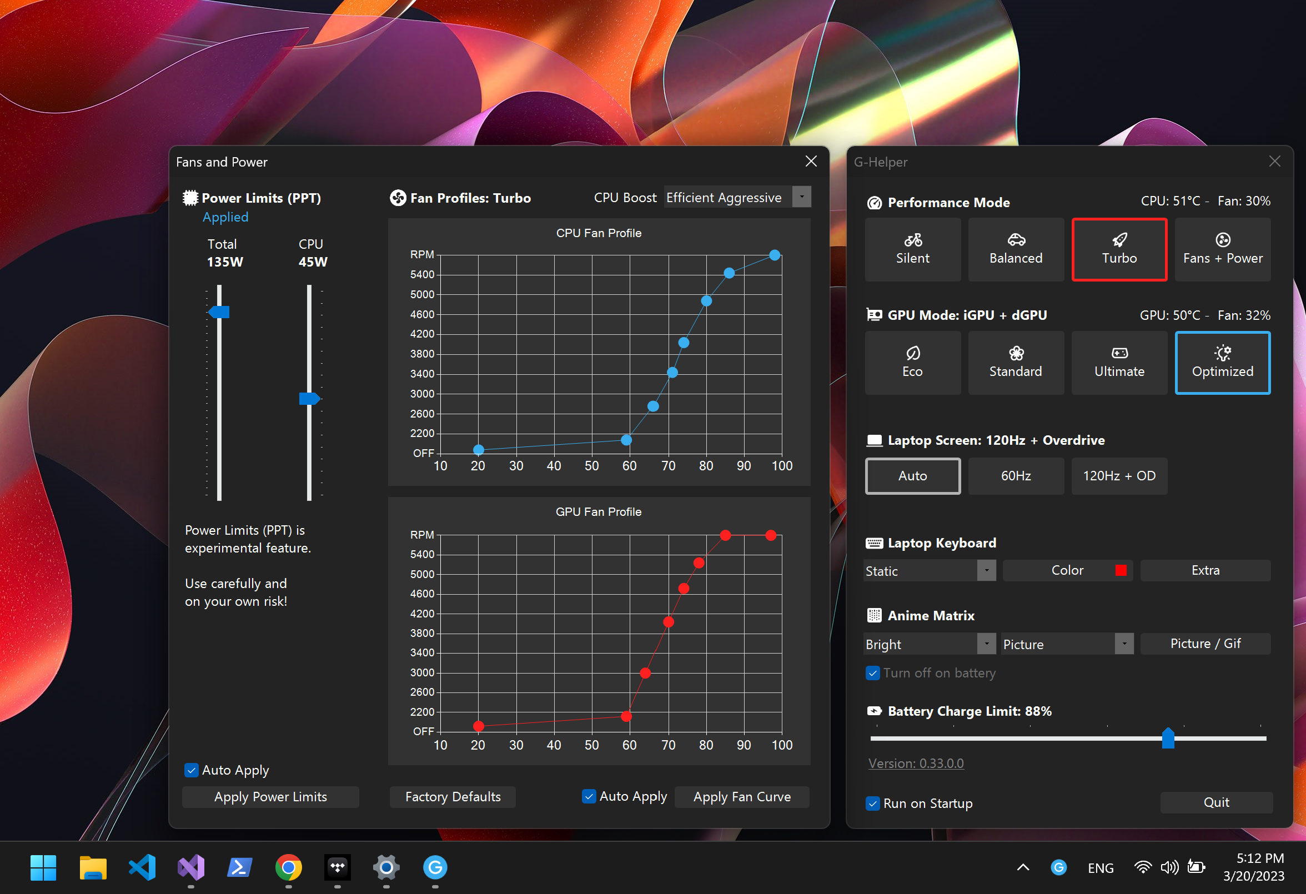Choose Standard GPU mode

click(x=1016, y=363)
